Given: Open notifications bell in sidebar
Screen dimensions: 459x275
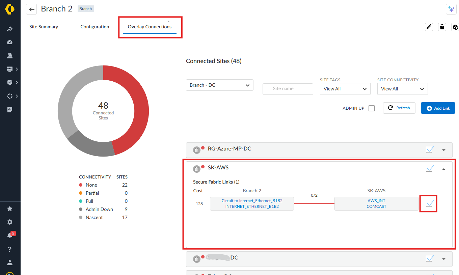Looking at the screenshot, I should tap(10, 236).
